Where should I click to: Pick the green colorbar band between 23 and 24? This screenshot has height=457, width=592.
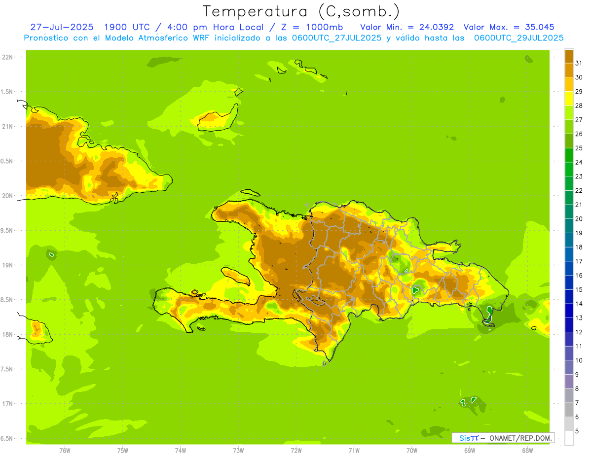569,169
